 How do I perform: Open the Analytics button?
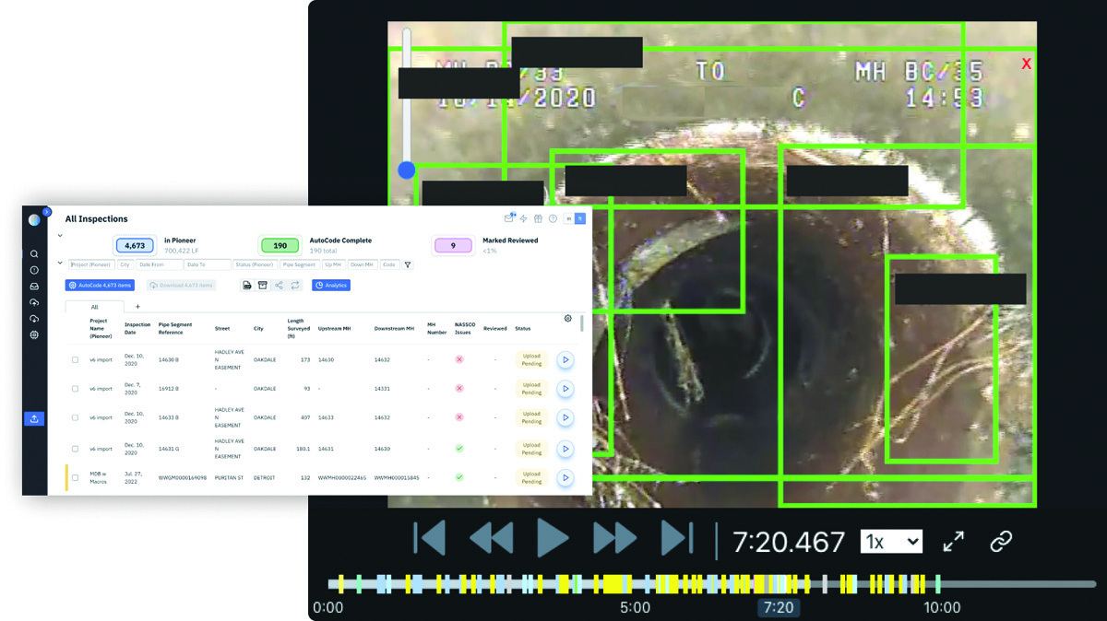coord(330,286)
